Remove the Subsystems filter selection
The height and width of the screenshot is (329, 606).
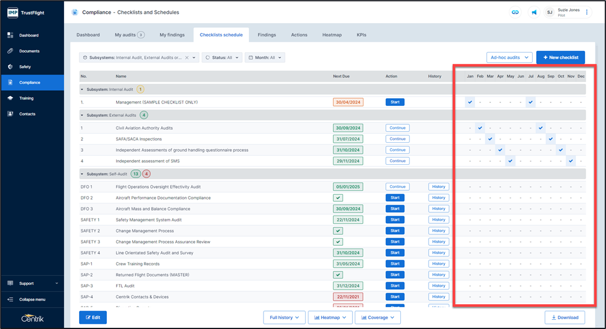pos(187,58)
